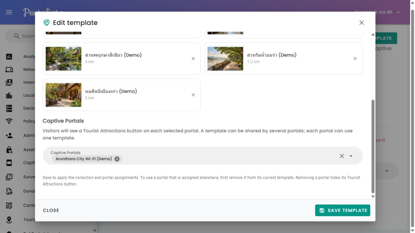The height and width of the screenshot is (233, 415).
Task: Expand the Captive Portals dropdown arrow
Action: click(351, 156)
